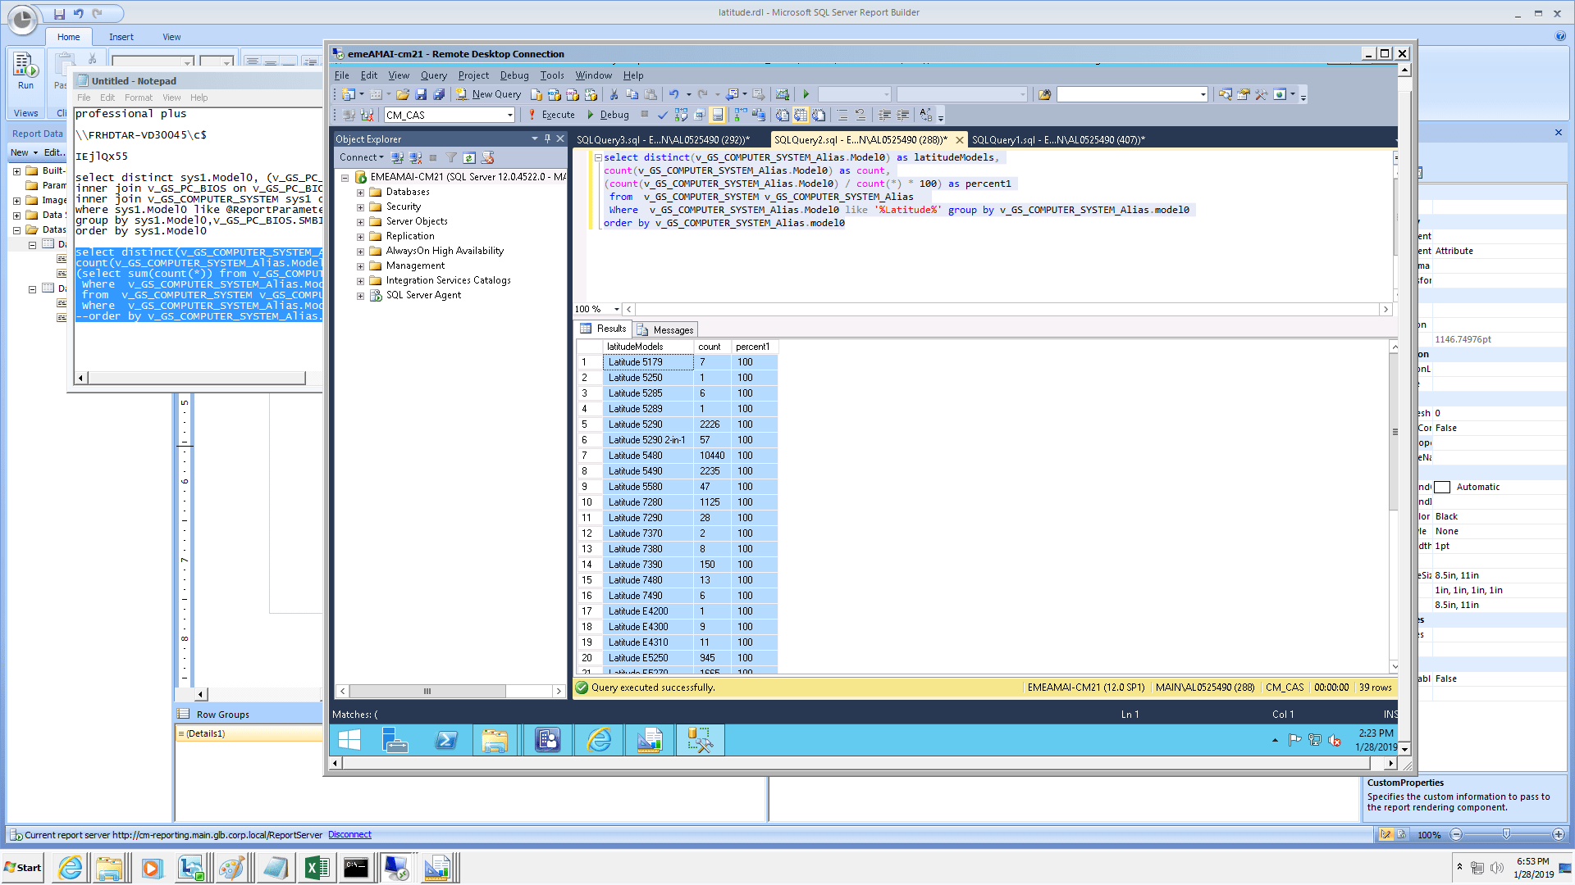Click the Disconnect report server link
The width and height of the screenshot is (1575, 885).
click(349, 834)
